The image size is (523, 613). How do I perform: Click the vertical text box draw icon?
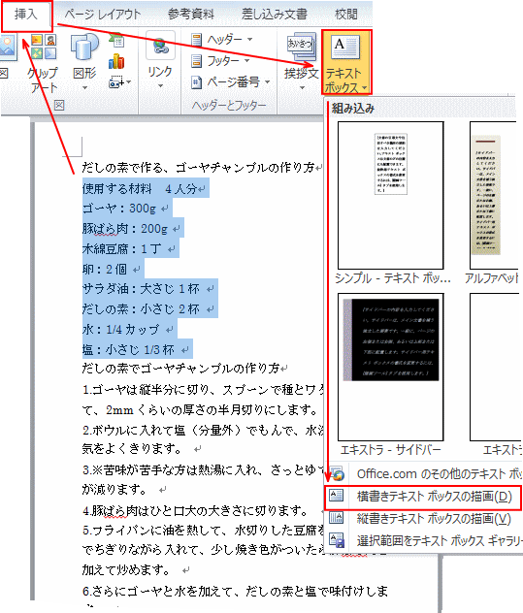tap(337, 518)
